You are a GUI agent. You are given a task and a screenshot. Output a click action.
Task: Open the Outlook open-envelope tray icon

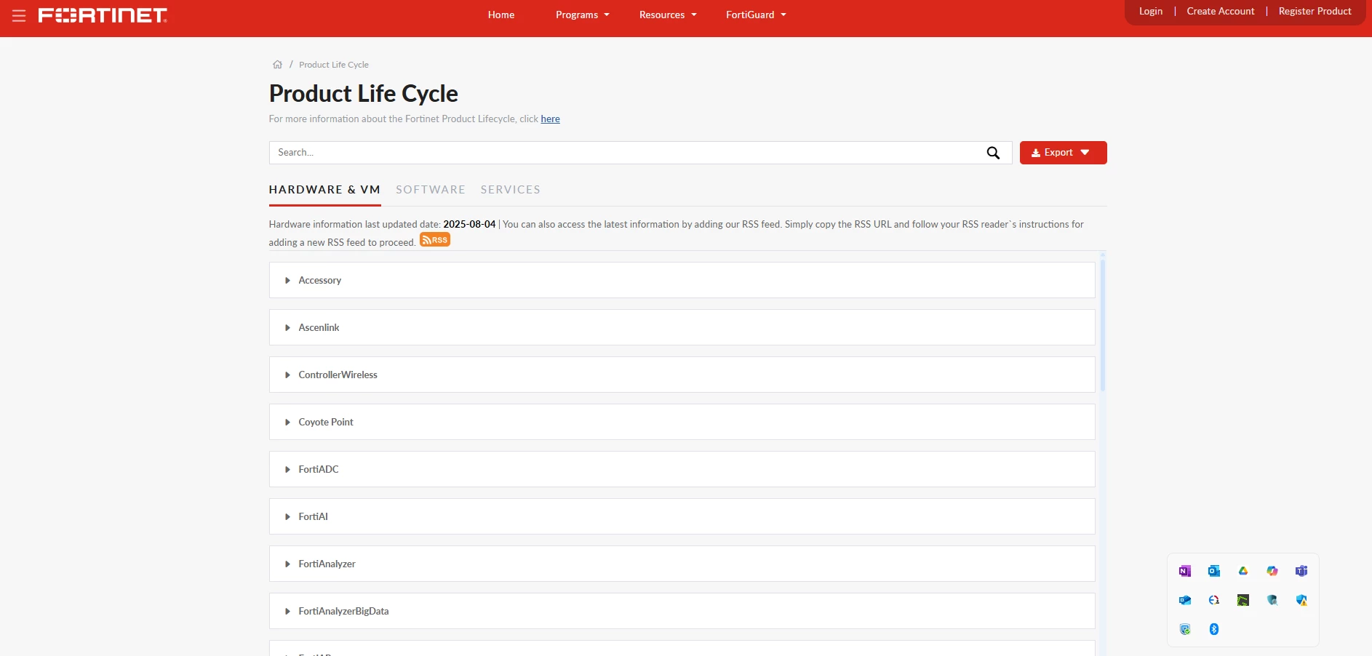(1185, 600)
